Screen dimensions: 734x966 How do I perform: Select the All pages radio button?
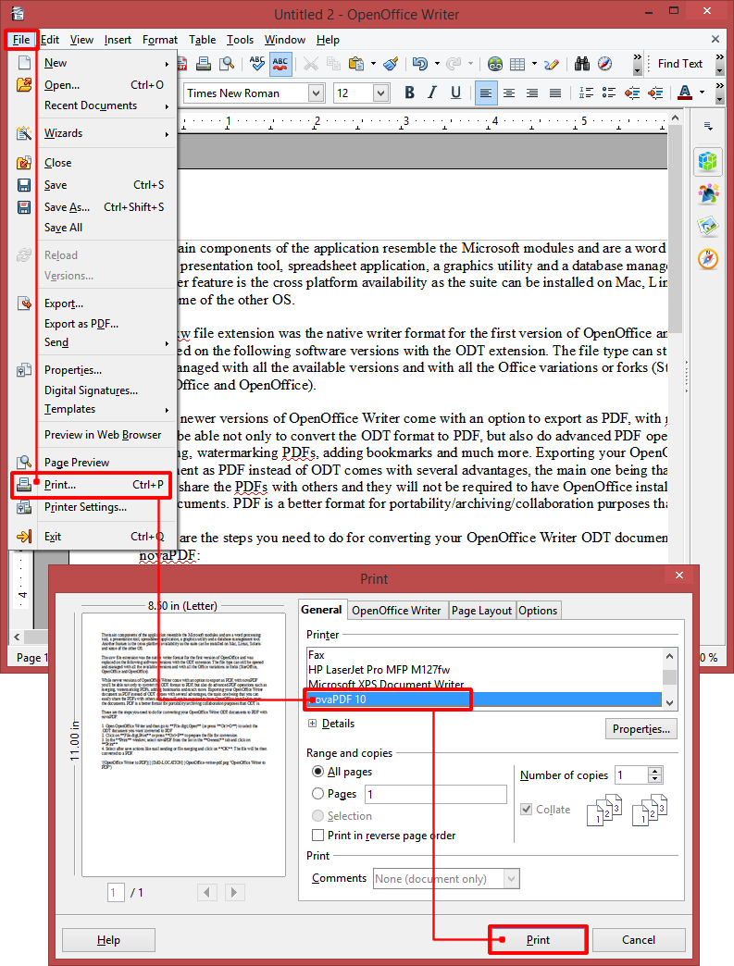[x=318, y=772]
